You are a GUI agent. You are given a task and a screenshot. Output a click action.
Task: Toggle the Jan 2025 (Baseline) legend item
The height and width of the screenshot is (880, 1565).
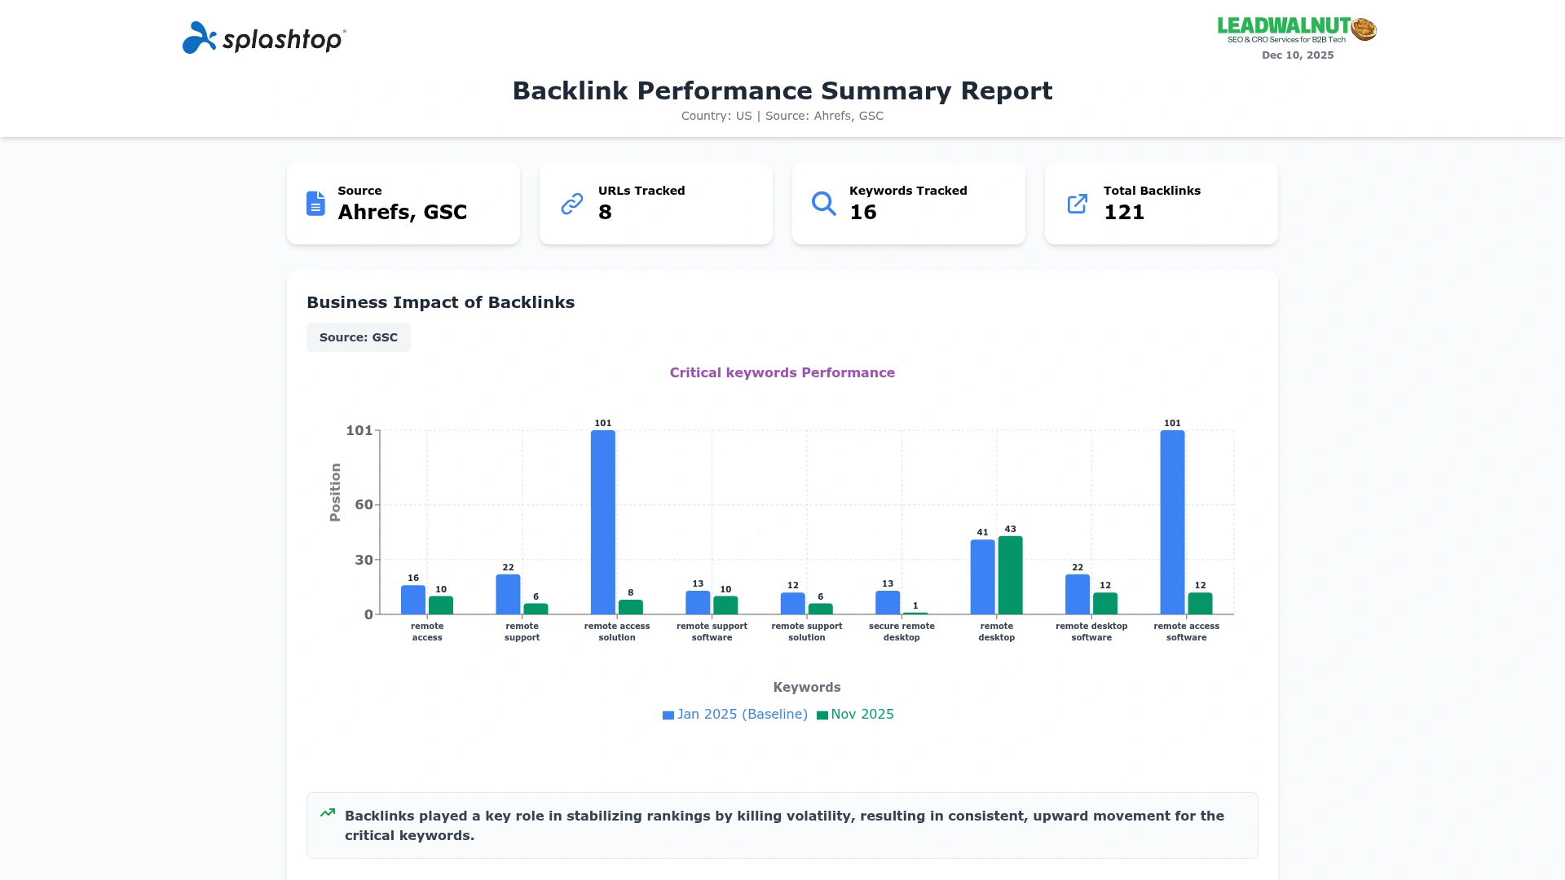pos(742,715)
